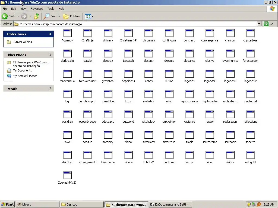This screenshot has height=208, width=278.
Task: Select the icandy theme file icon
Action: [x=149, y=74]
